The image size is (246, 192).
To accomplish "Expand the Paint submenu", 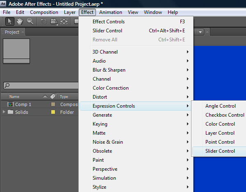I will coord(136,160).
